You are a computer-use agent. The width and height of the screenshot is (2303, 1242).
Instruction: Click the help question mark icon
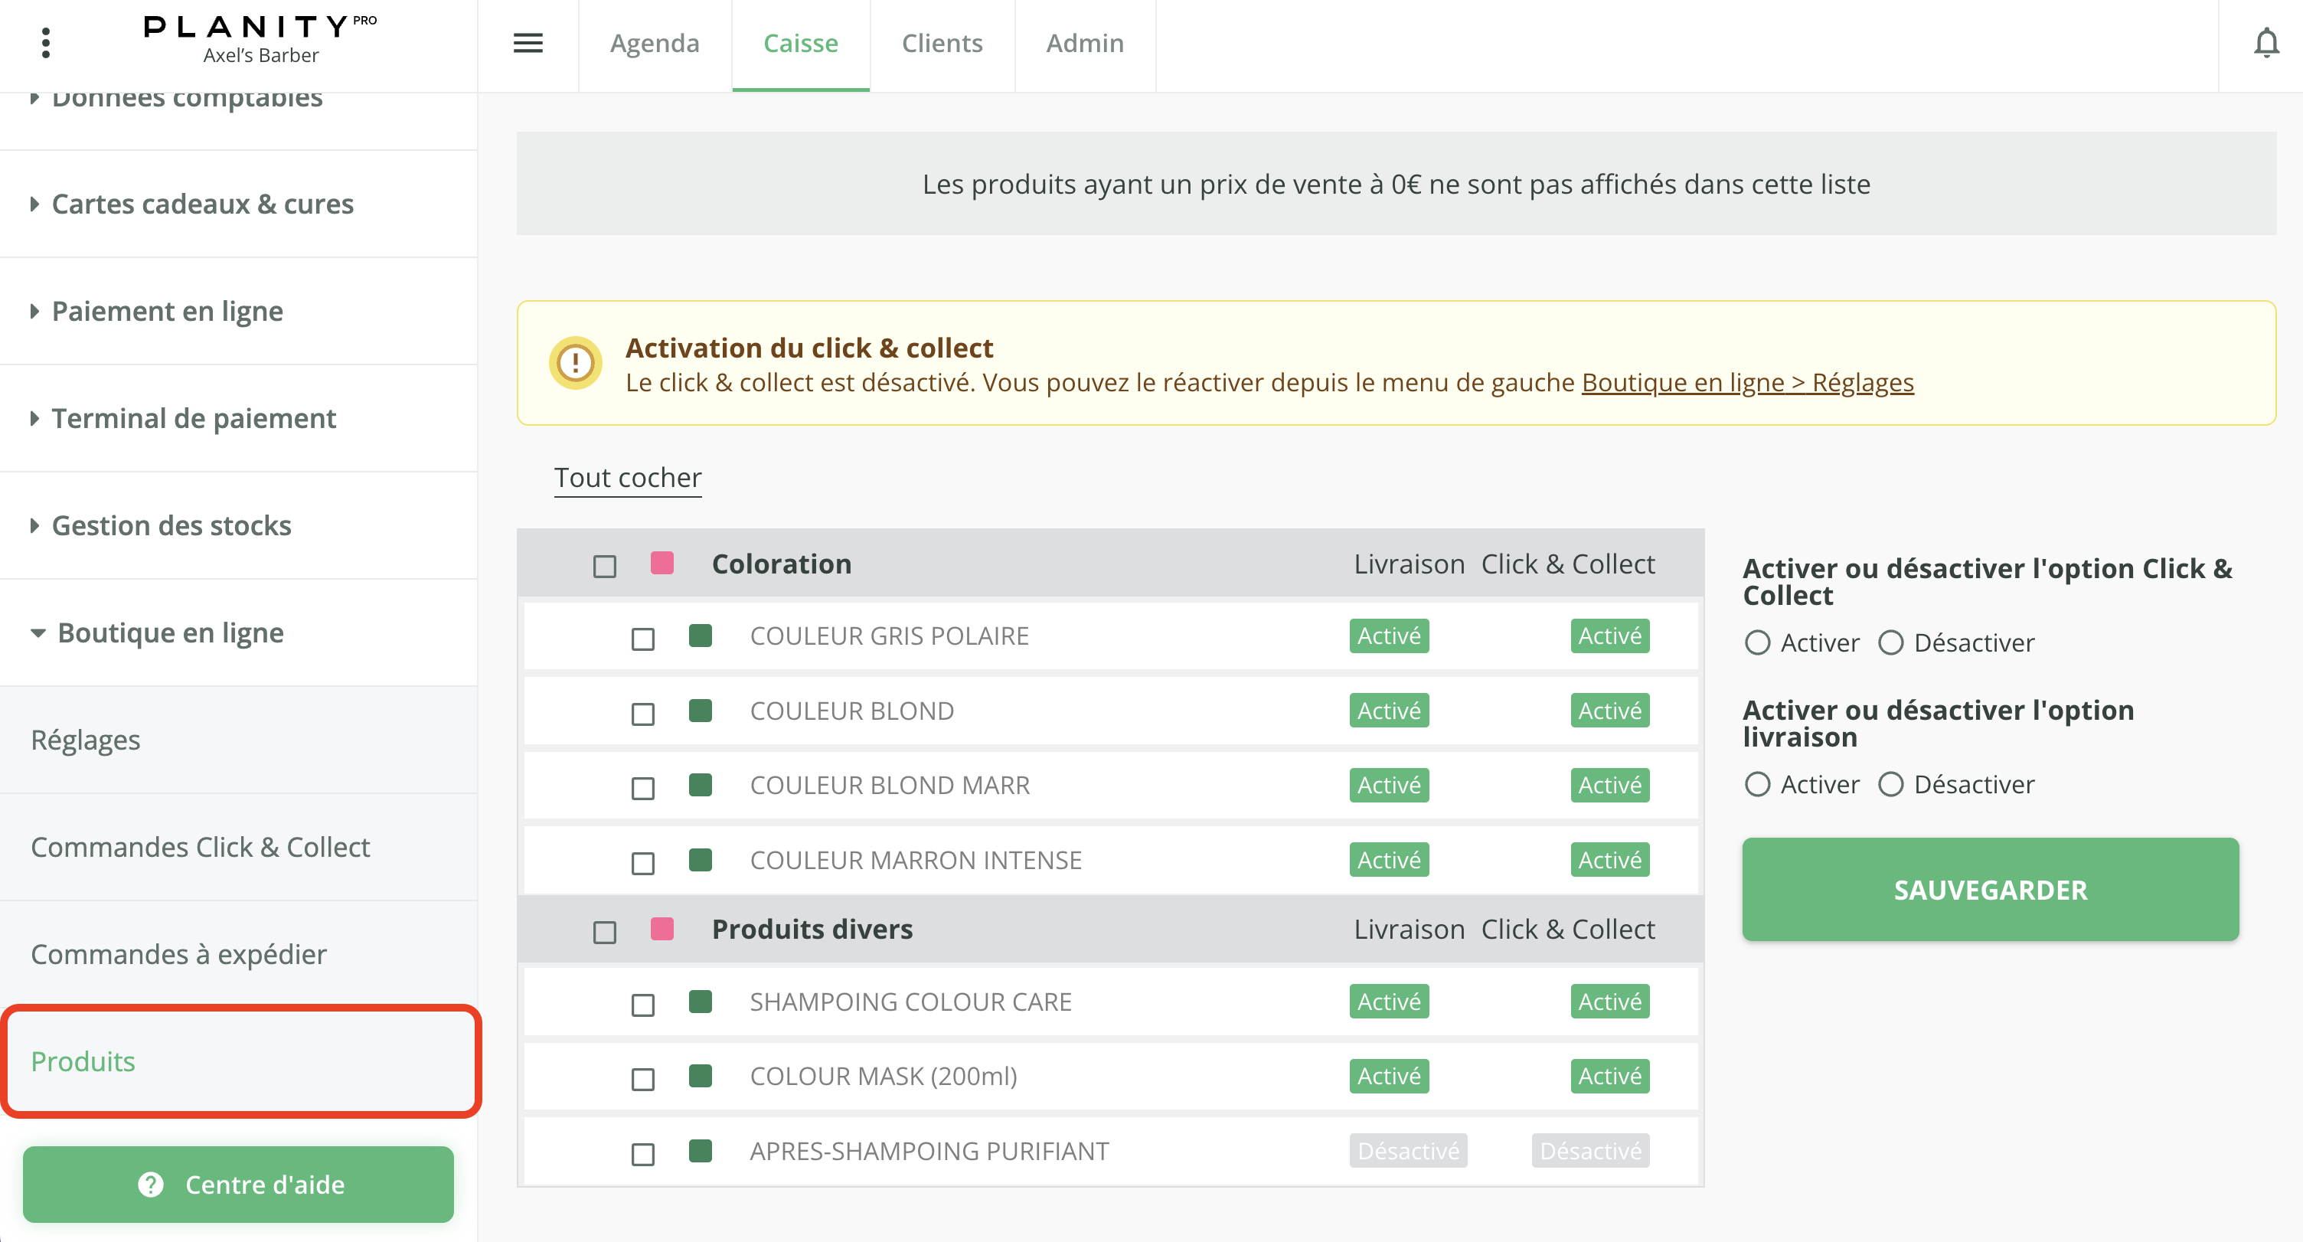[x=150, y=1184]
